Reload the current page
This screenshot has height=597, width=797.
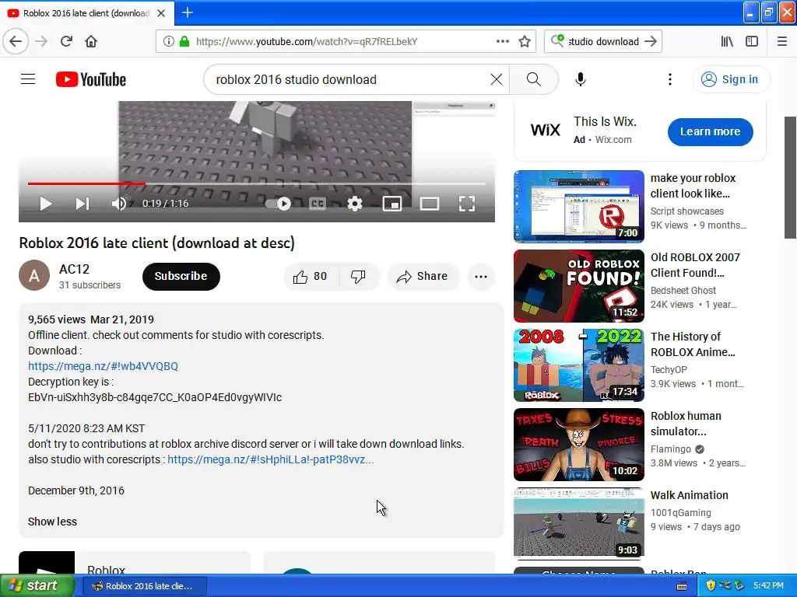(x=66, y=41)
